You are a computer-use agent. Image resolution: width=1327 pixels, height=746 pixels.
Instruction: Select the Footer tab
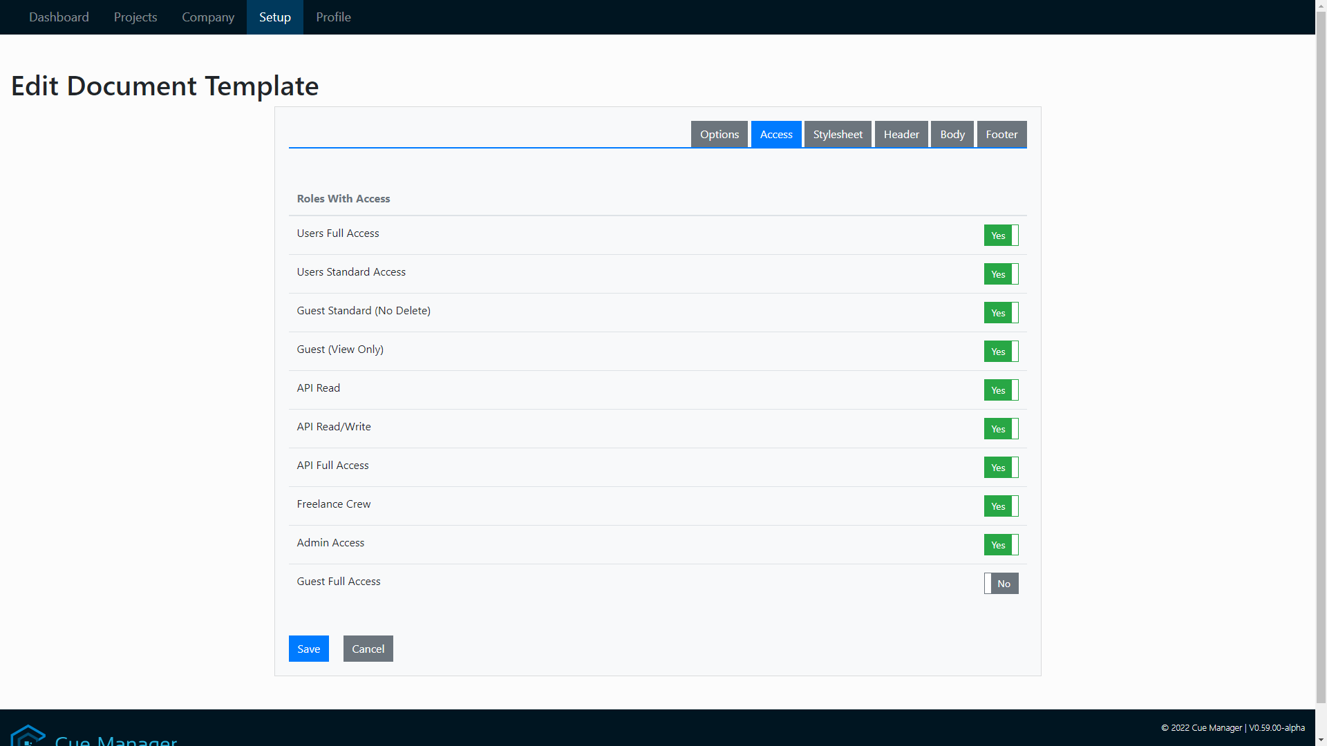tap(1001, 134)
